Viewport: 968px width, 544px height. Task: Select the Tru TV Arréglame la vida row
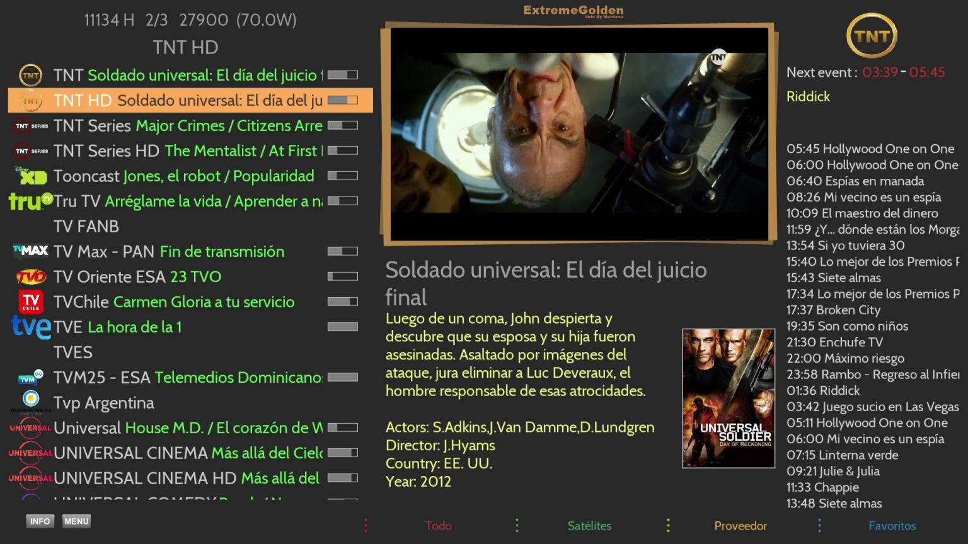[x=190, y=201]
